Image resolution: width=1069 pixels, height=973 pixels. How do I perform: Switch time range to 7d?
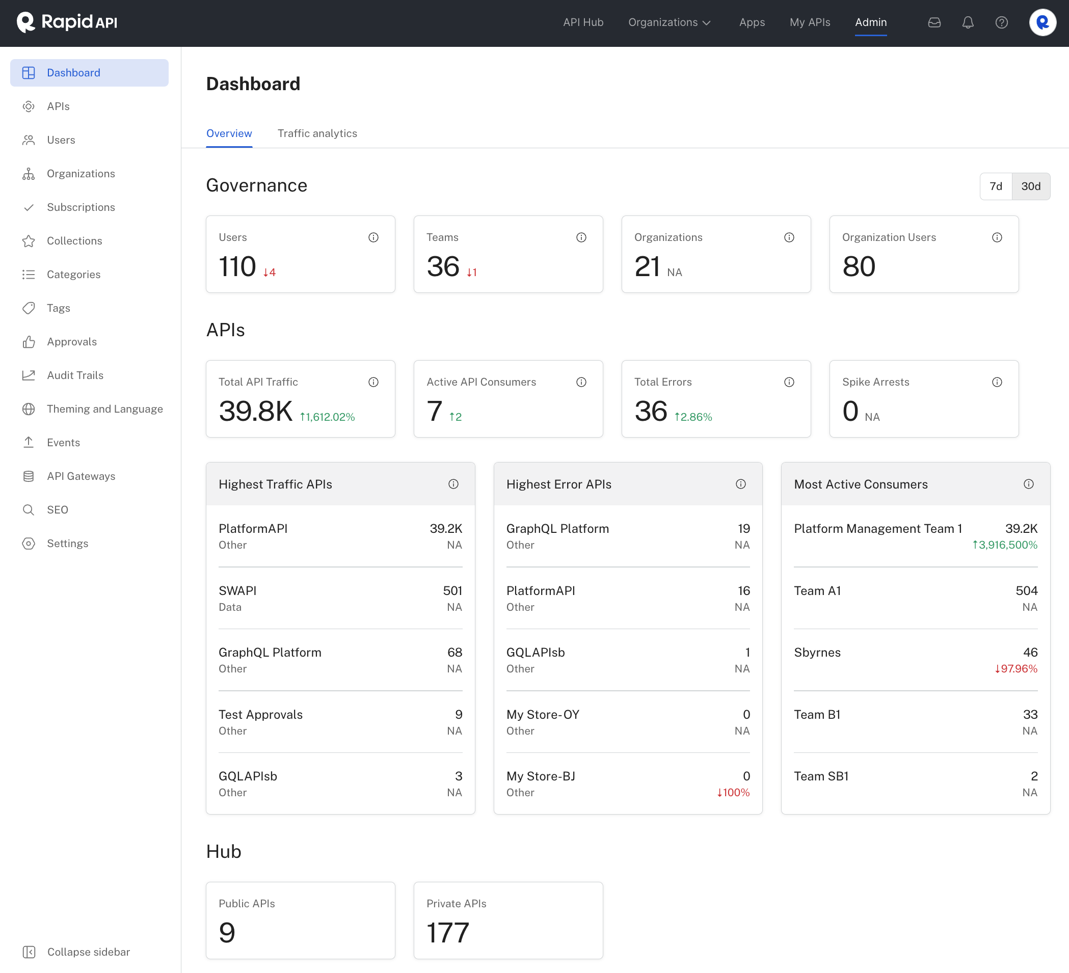995,186
